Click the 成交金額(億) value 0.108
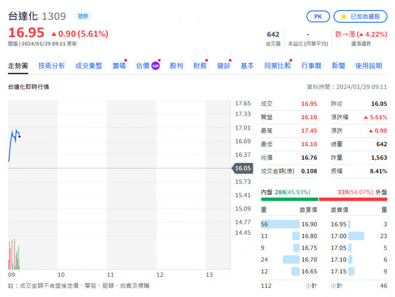Image resolution: width=395 pixels, height=297 pixels. coord(309,171)
